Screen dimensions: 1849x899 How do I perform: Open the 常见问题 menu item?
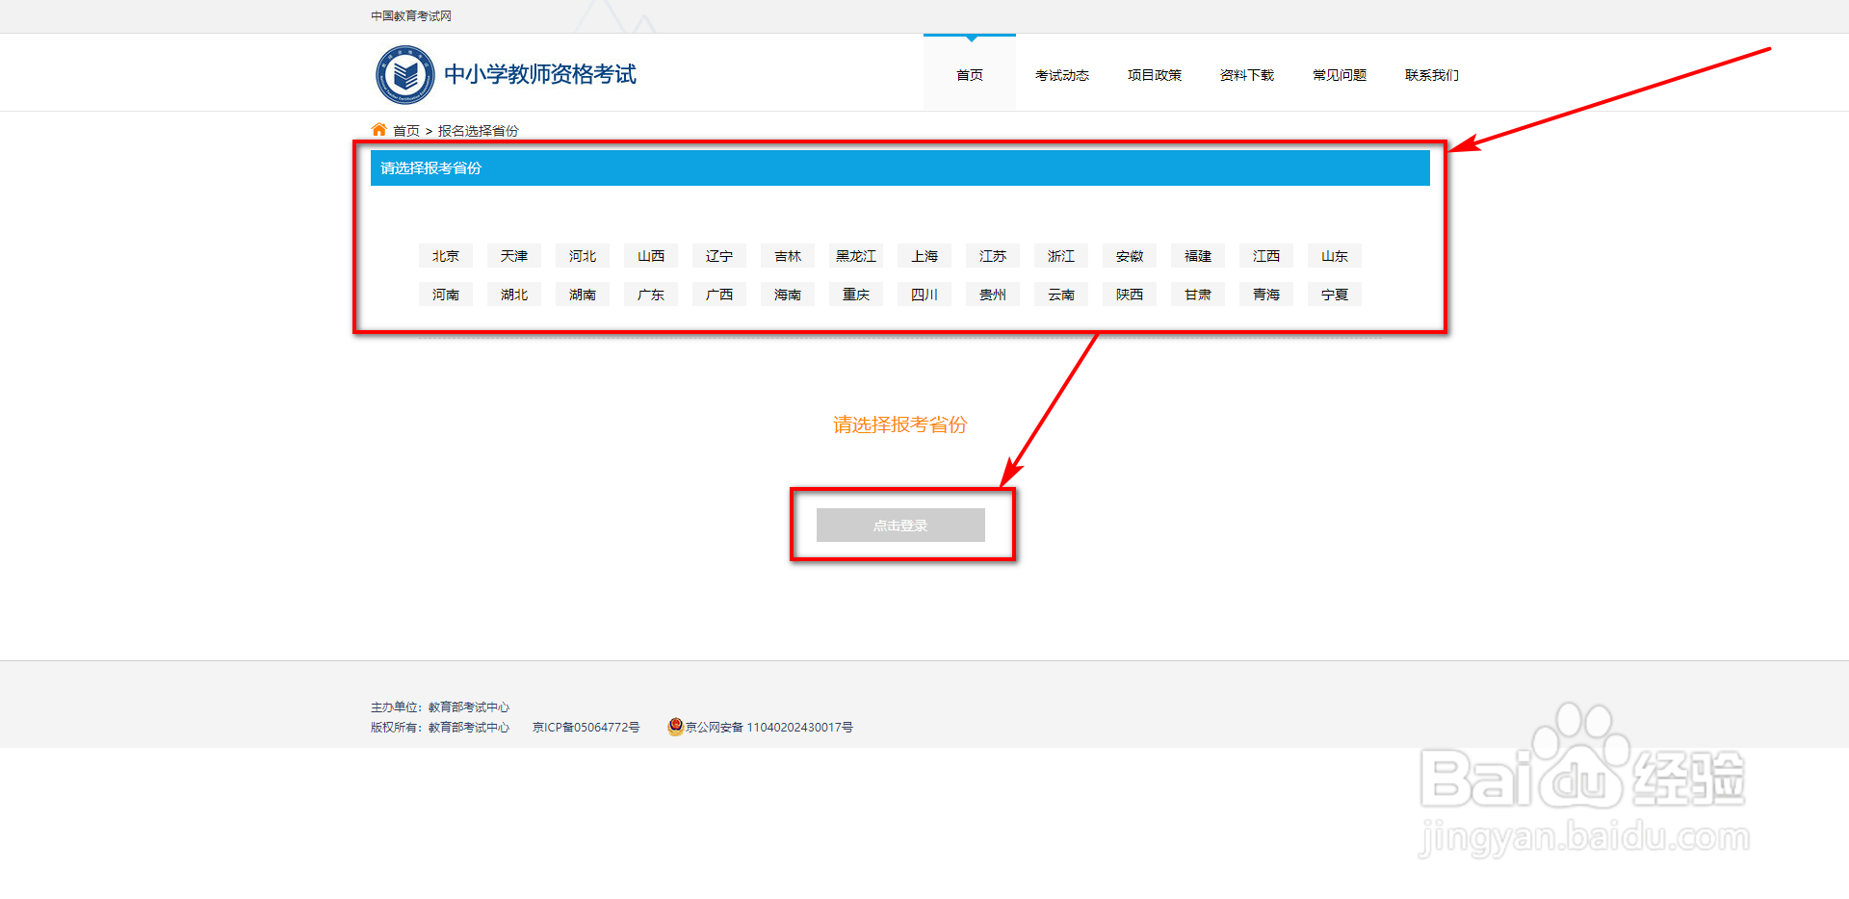pyautogui.click(x=1339, y=74)
